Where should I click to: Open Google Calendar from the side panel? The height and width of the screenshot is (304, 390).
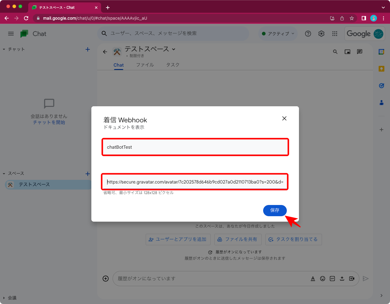pyautogui.click(x=382, y=51)
